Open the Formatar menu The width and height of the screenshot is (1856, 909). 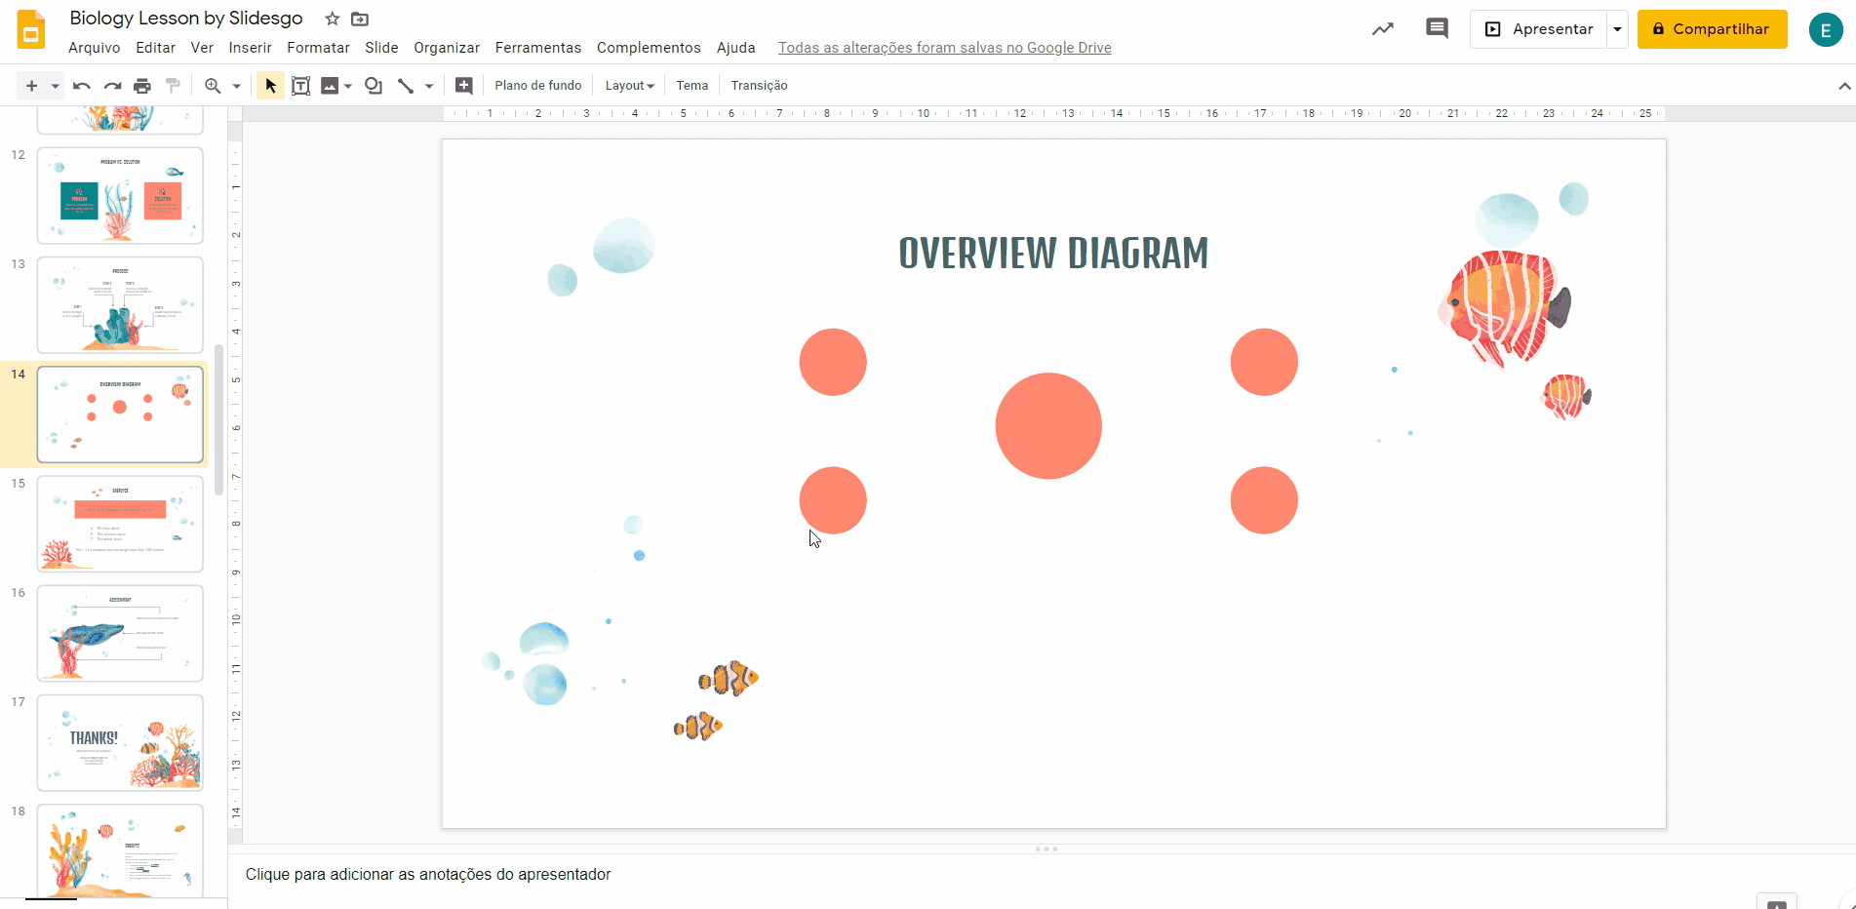(318, 48)
